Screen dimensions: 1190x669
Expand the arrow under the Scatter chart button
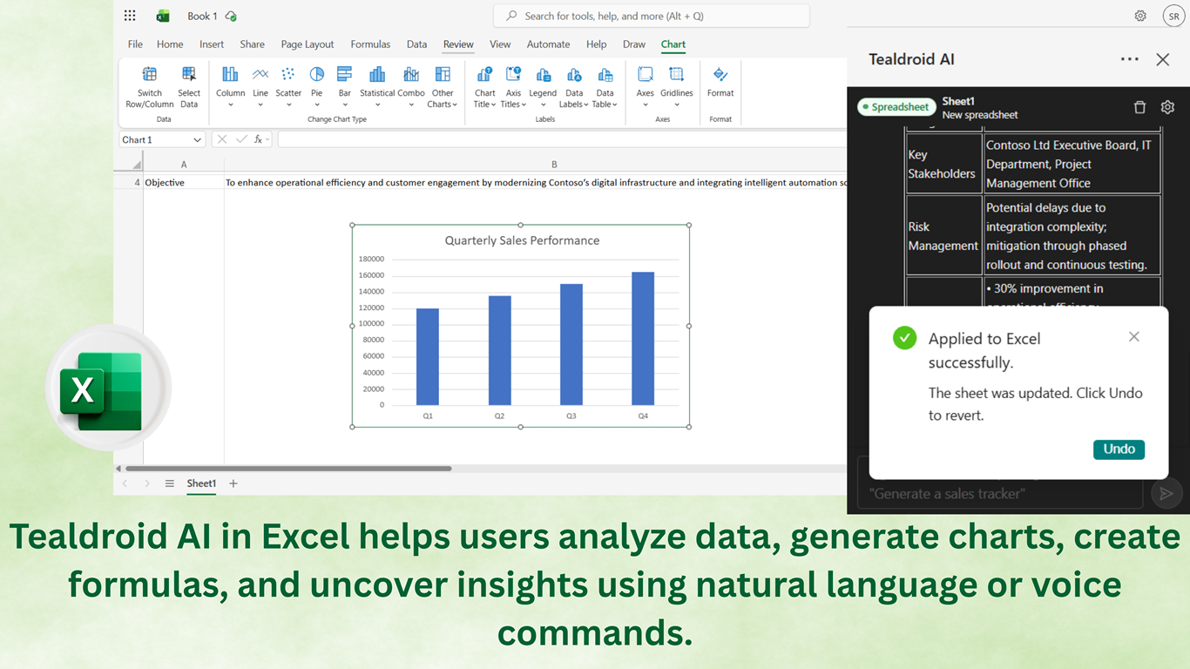pos(288,105)
